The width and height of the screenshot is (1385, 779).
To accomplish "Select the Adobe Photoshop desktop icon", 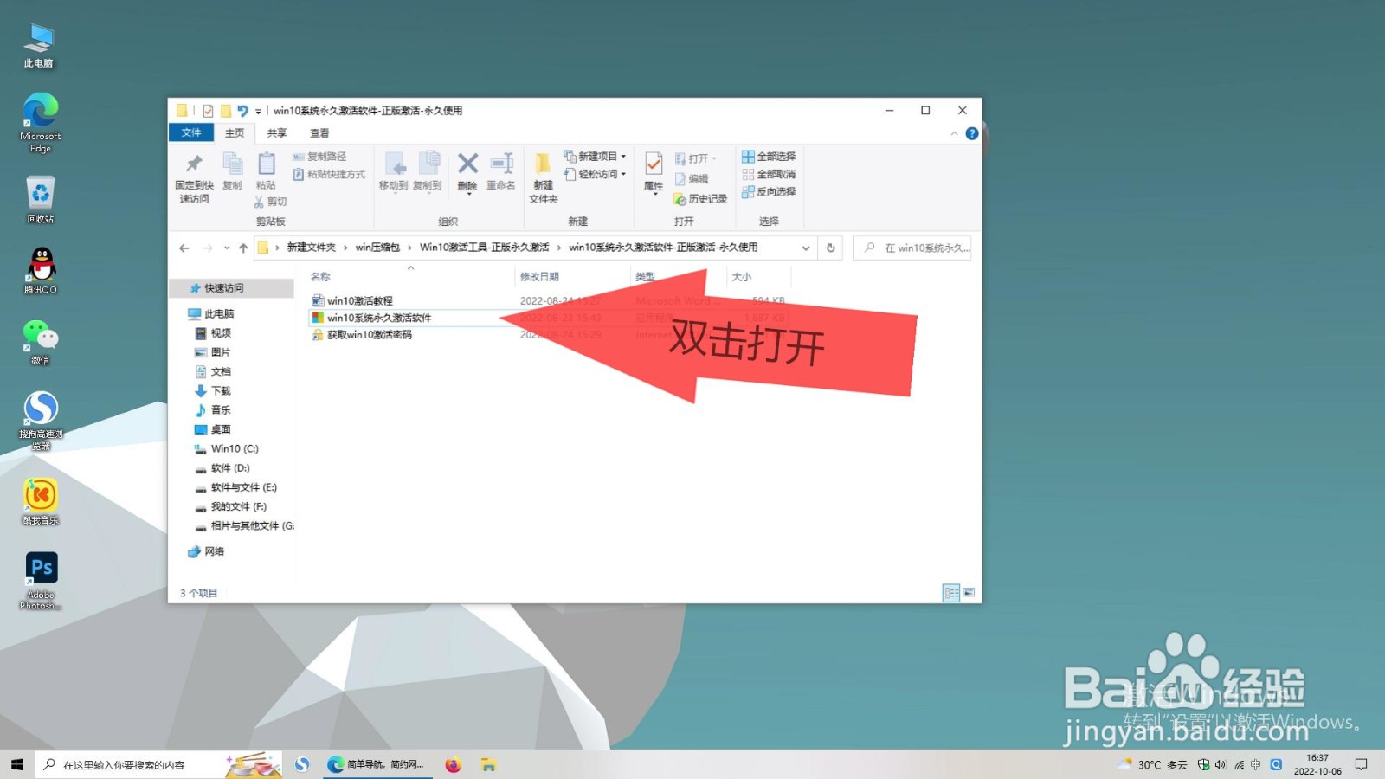I will pos(41,581).
